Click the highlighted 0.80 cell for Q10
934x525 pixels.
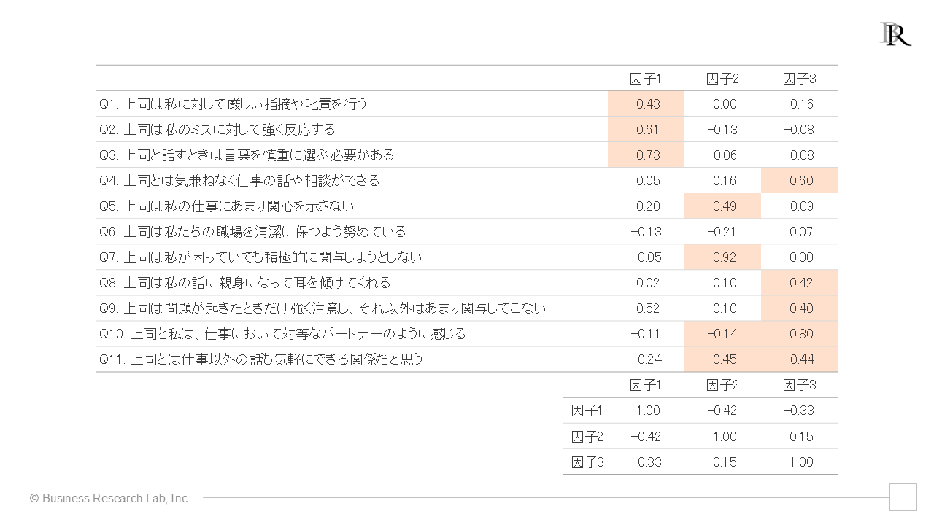pyautogui.click(x=800, y=334)
